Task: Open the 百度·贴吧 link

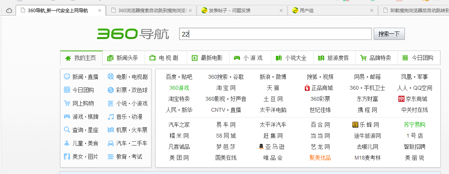Action: [x=179, y=77]
